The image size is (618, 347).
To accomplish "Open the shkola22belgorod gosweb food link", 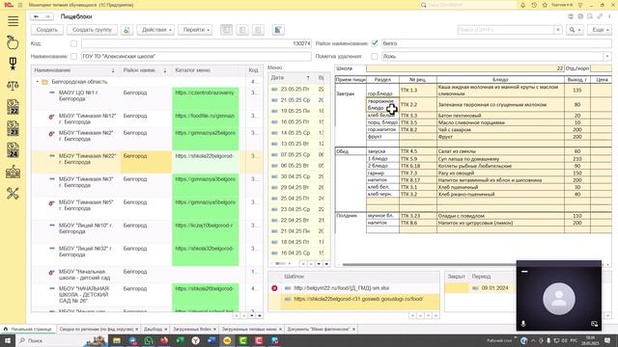I will click(358, 299).
